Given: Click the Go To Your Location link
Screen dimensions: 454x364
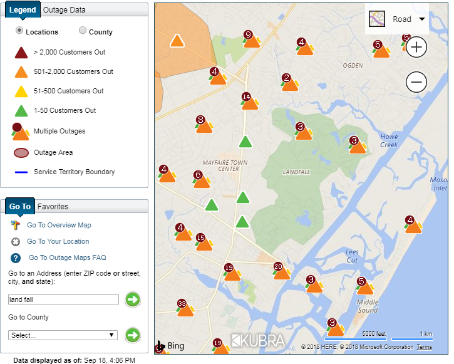Looking at the screenshot, I should [x=58, y=241].
